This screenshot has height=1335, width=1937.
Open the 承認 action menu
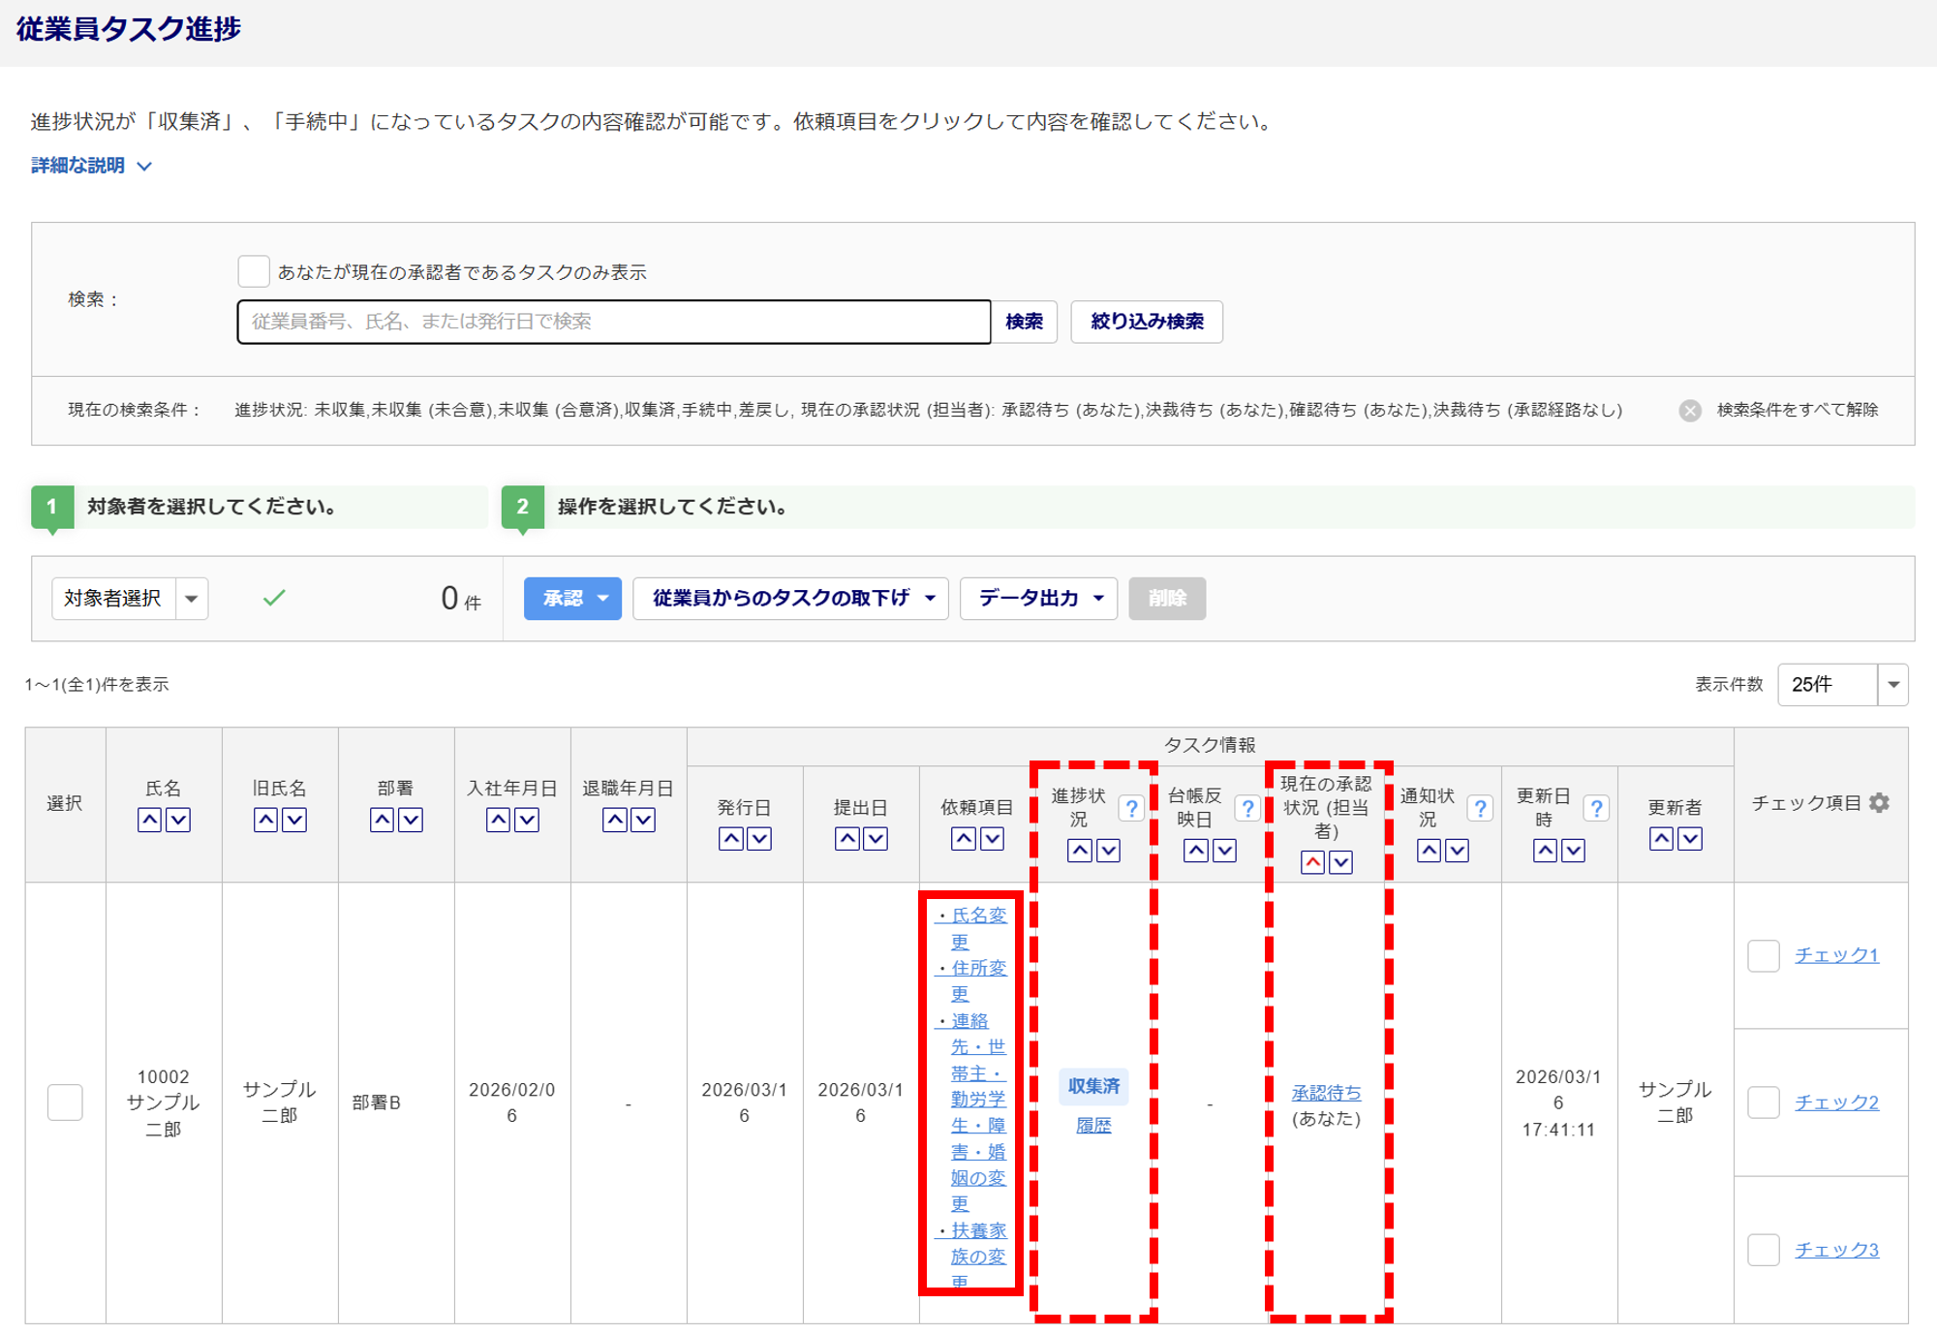[572, 599]
